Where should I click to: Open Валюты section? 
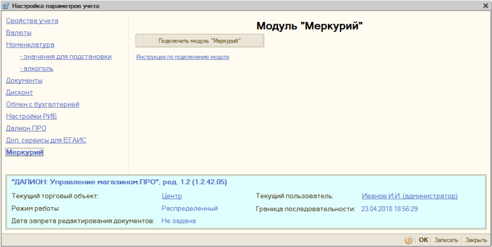(x=19, y=33)
